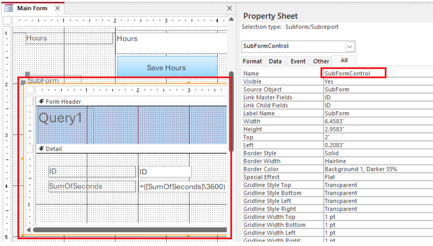
Task: Select the =([SumOfSeconds]\3600) text box
Action: [x=183, y=187]
